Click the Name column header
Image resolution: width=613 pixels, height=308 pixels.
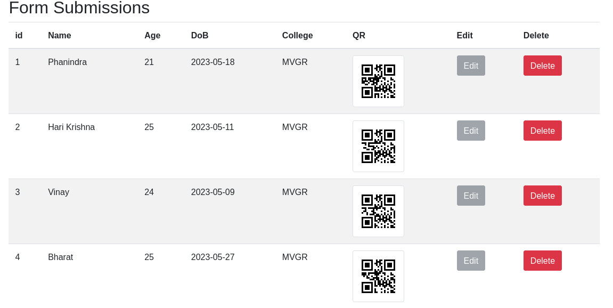pyautogui.click(x=59, y=35)
